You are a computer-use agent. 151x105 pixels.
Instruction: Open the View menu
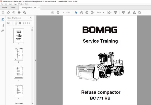click(x=10, y=4)
